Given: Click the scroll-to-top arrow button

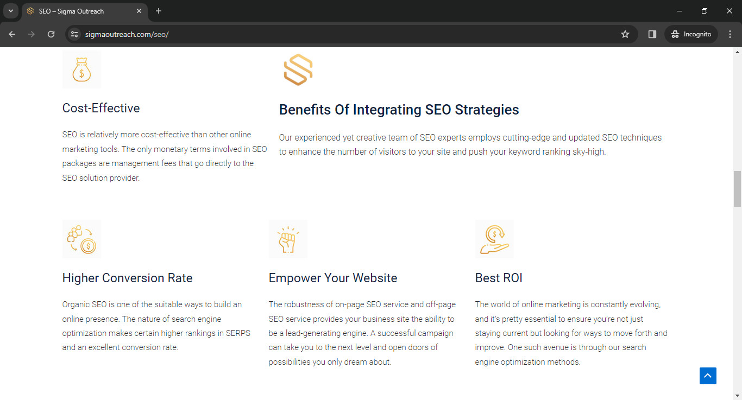Looking at the screenshot, I should coord(708,376).
